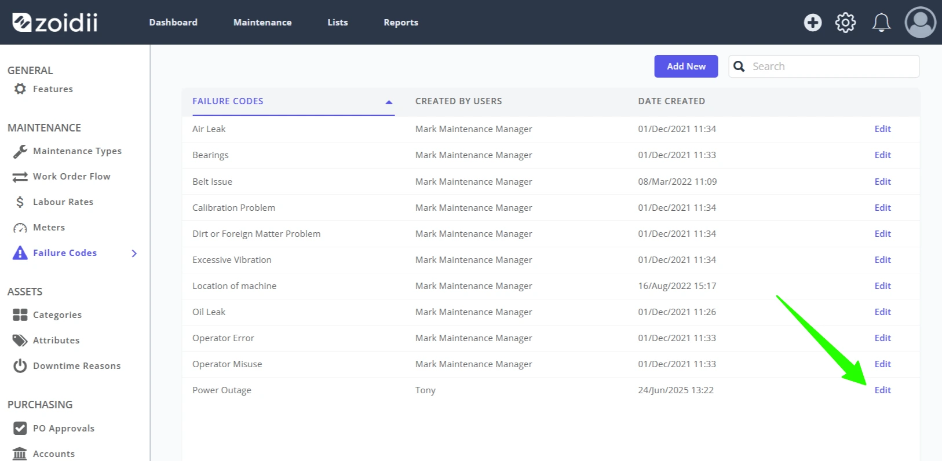The image size is (942, 461).
Task: Edit the Air Leak failure code
Action: coord(882,129)
